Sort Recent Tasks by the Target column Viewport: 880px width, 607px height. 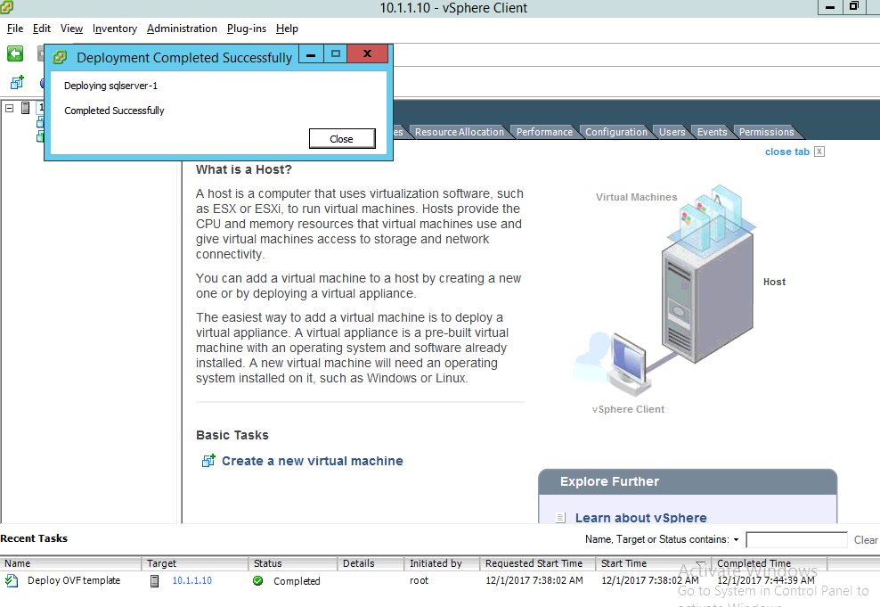(x=195, y=563)
